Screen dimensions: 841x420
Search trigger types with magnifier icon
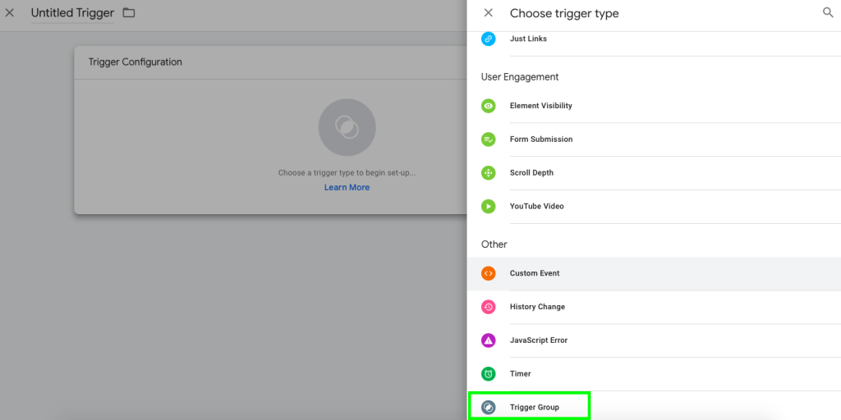pos(828,13)
